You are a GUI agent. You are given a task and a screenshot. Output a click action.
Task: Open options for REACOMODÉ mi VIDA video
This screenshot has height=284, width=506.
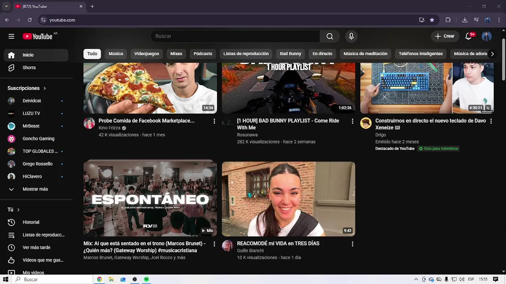coord(353,244)
